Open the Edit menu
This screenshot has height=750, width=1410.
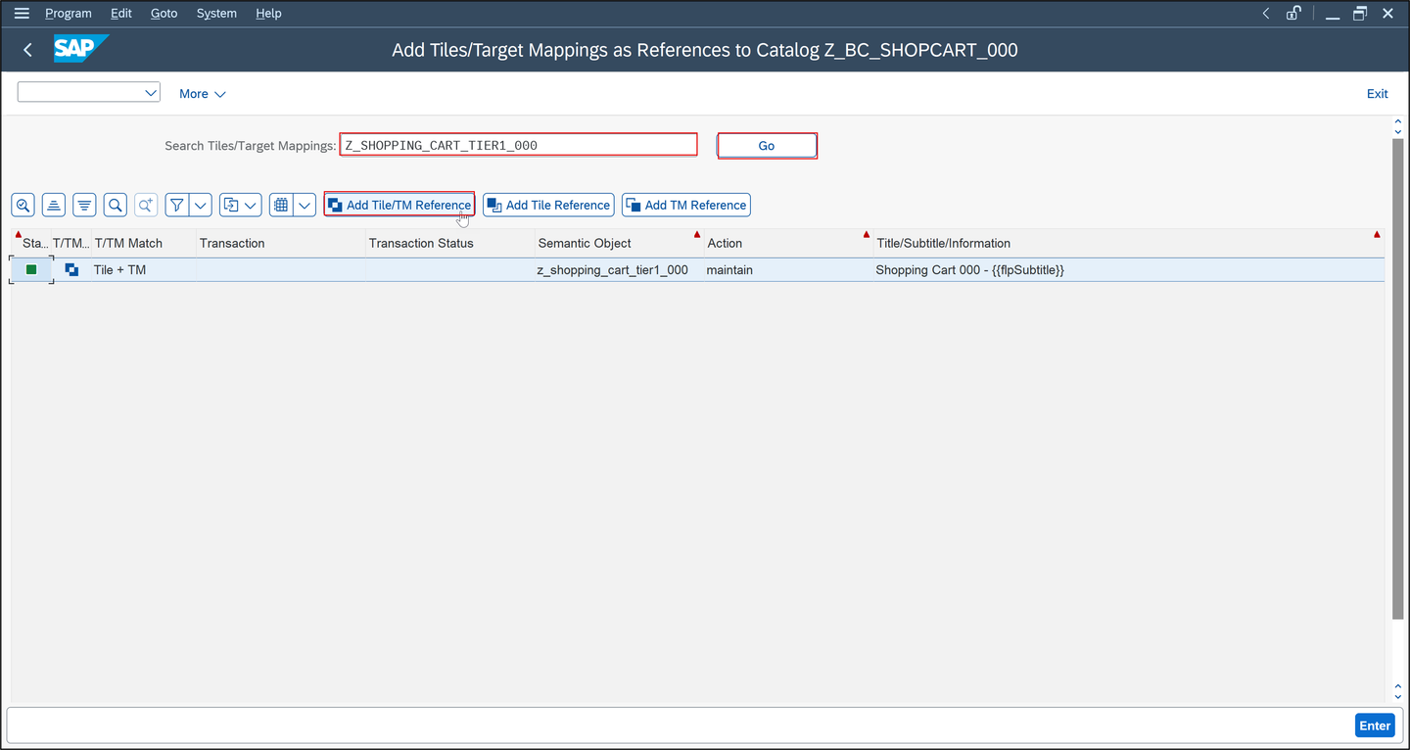(x=121, y=14)
